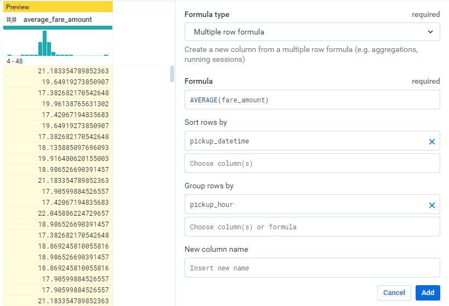Remove pickup_datetime from Sort rows by

click(431, 142)
